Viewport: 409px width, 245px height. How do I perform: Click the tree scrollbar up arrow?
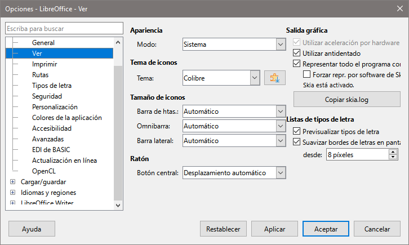pos(118,42)
